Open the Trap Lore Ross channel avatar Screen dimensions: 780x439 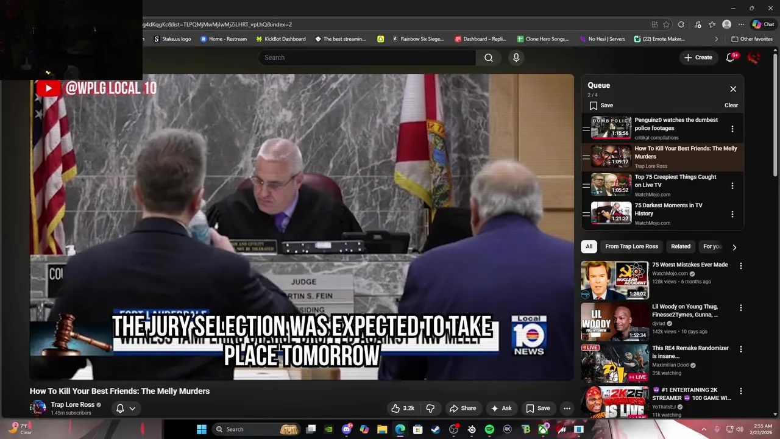click(38, 407)
